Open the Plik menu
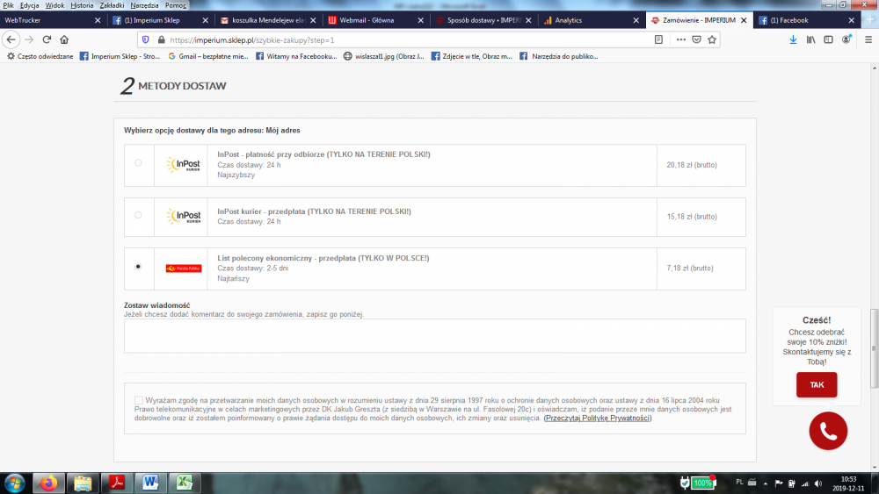 (x=9, y=5)
